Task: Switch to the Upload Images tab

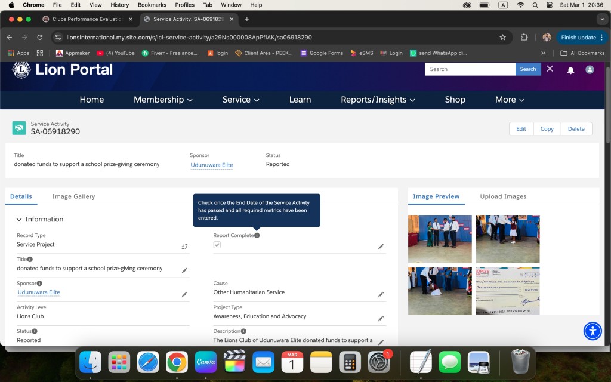Action: pyautogui.click(x=503, y=196)
